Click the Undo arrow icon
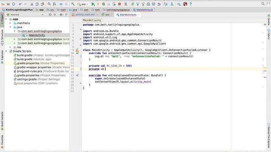The image size is (271, 152). pyautogui.click(x=20, y=4)
